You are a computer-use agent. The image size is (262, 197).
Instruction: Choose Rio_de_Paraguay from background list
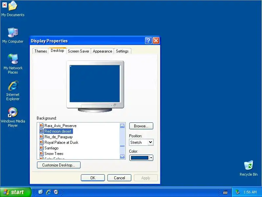click(59, 137)
